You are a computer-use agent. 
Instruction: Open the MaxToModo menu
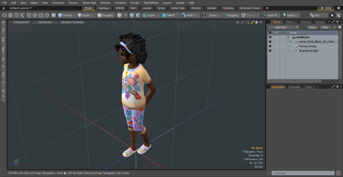click(x=151, y=3)
